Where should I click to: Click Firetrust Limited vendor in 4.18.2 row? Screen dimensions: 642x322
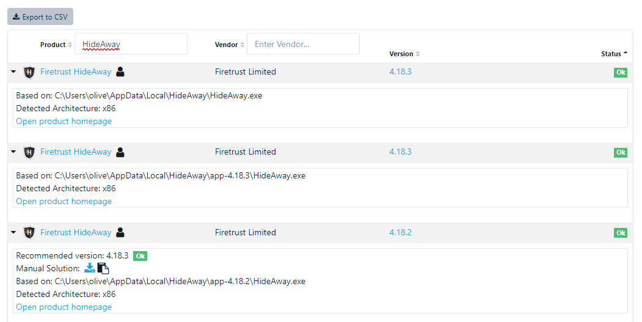pos(245,232)
